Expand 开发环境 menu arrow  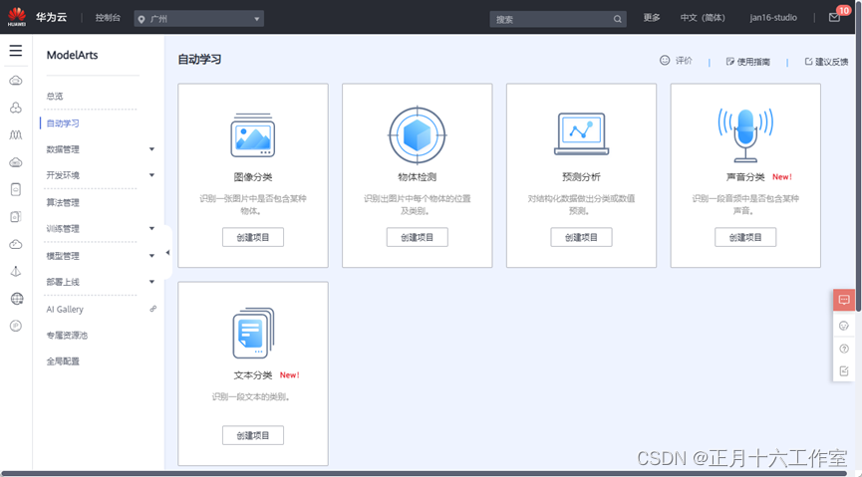click(x=151, y=174)
